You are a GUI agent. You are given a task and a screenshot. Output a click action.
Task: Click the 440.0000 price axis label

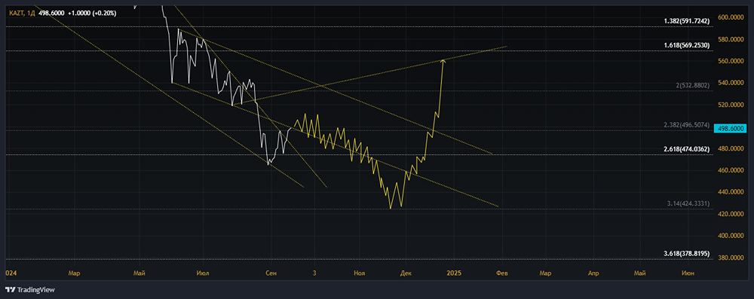click(x=731, y=192)
